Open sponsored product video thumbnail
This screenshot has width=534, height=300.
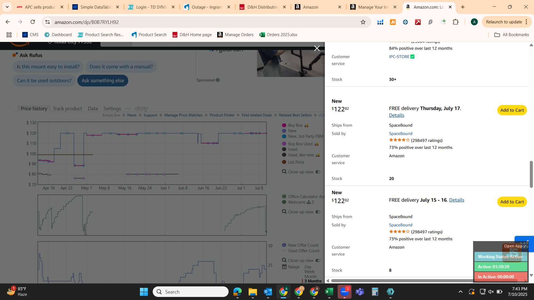pyautogui.click(x=291, y=63)
